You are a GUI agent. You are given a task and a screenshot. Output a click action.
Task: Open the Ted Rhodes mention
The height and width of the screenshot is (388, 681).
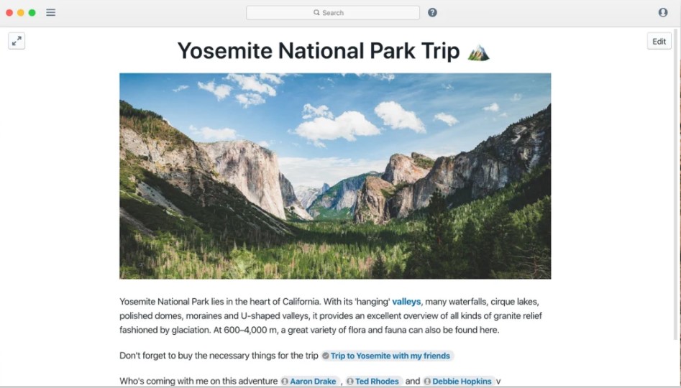[x=377, y=382]
